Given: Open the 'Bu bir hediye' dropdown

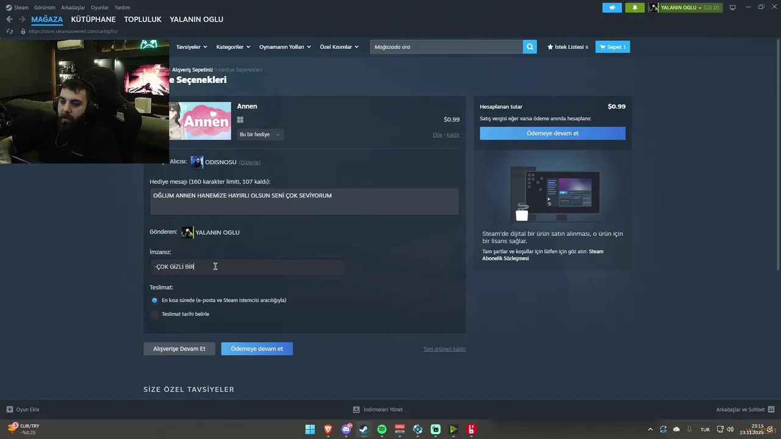Looking at the screenshot, I should 260,134.
